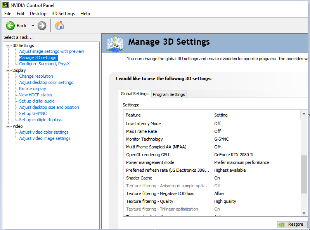Click the High quality setting value
This screenshot has height=230, width=310.
(x=225, y=201)
